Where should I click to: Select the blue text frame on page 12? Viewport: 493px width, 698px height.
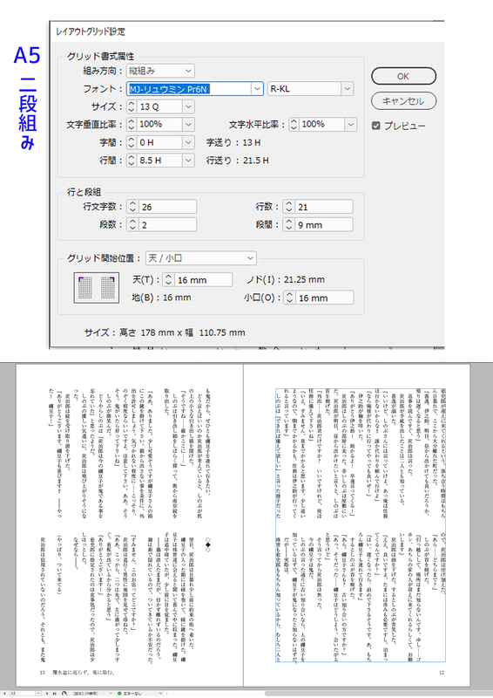361,525
